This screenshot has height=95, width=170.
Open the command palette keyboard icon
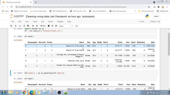click(x=76, y=26)
